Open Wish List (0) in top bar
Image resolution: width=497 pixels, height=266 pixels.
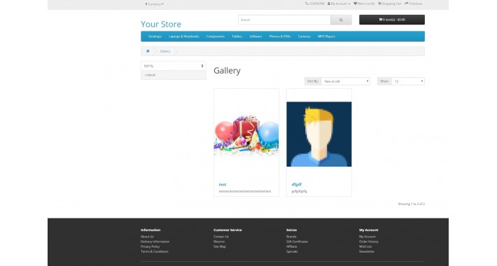pyautogui.click(x=364, y=3)
